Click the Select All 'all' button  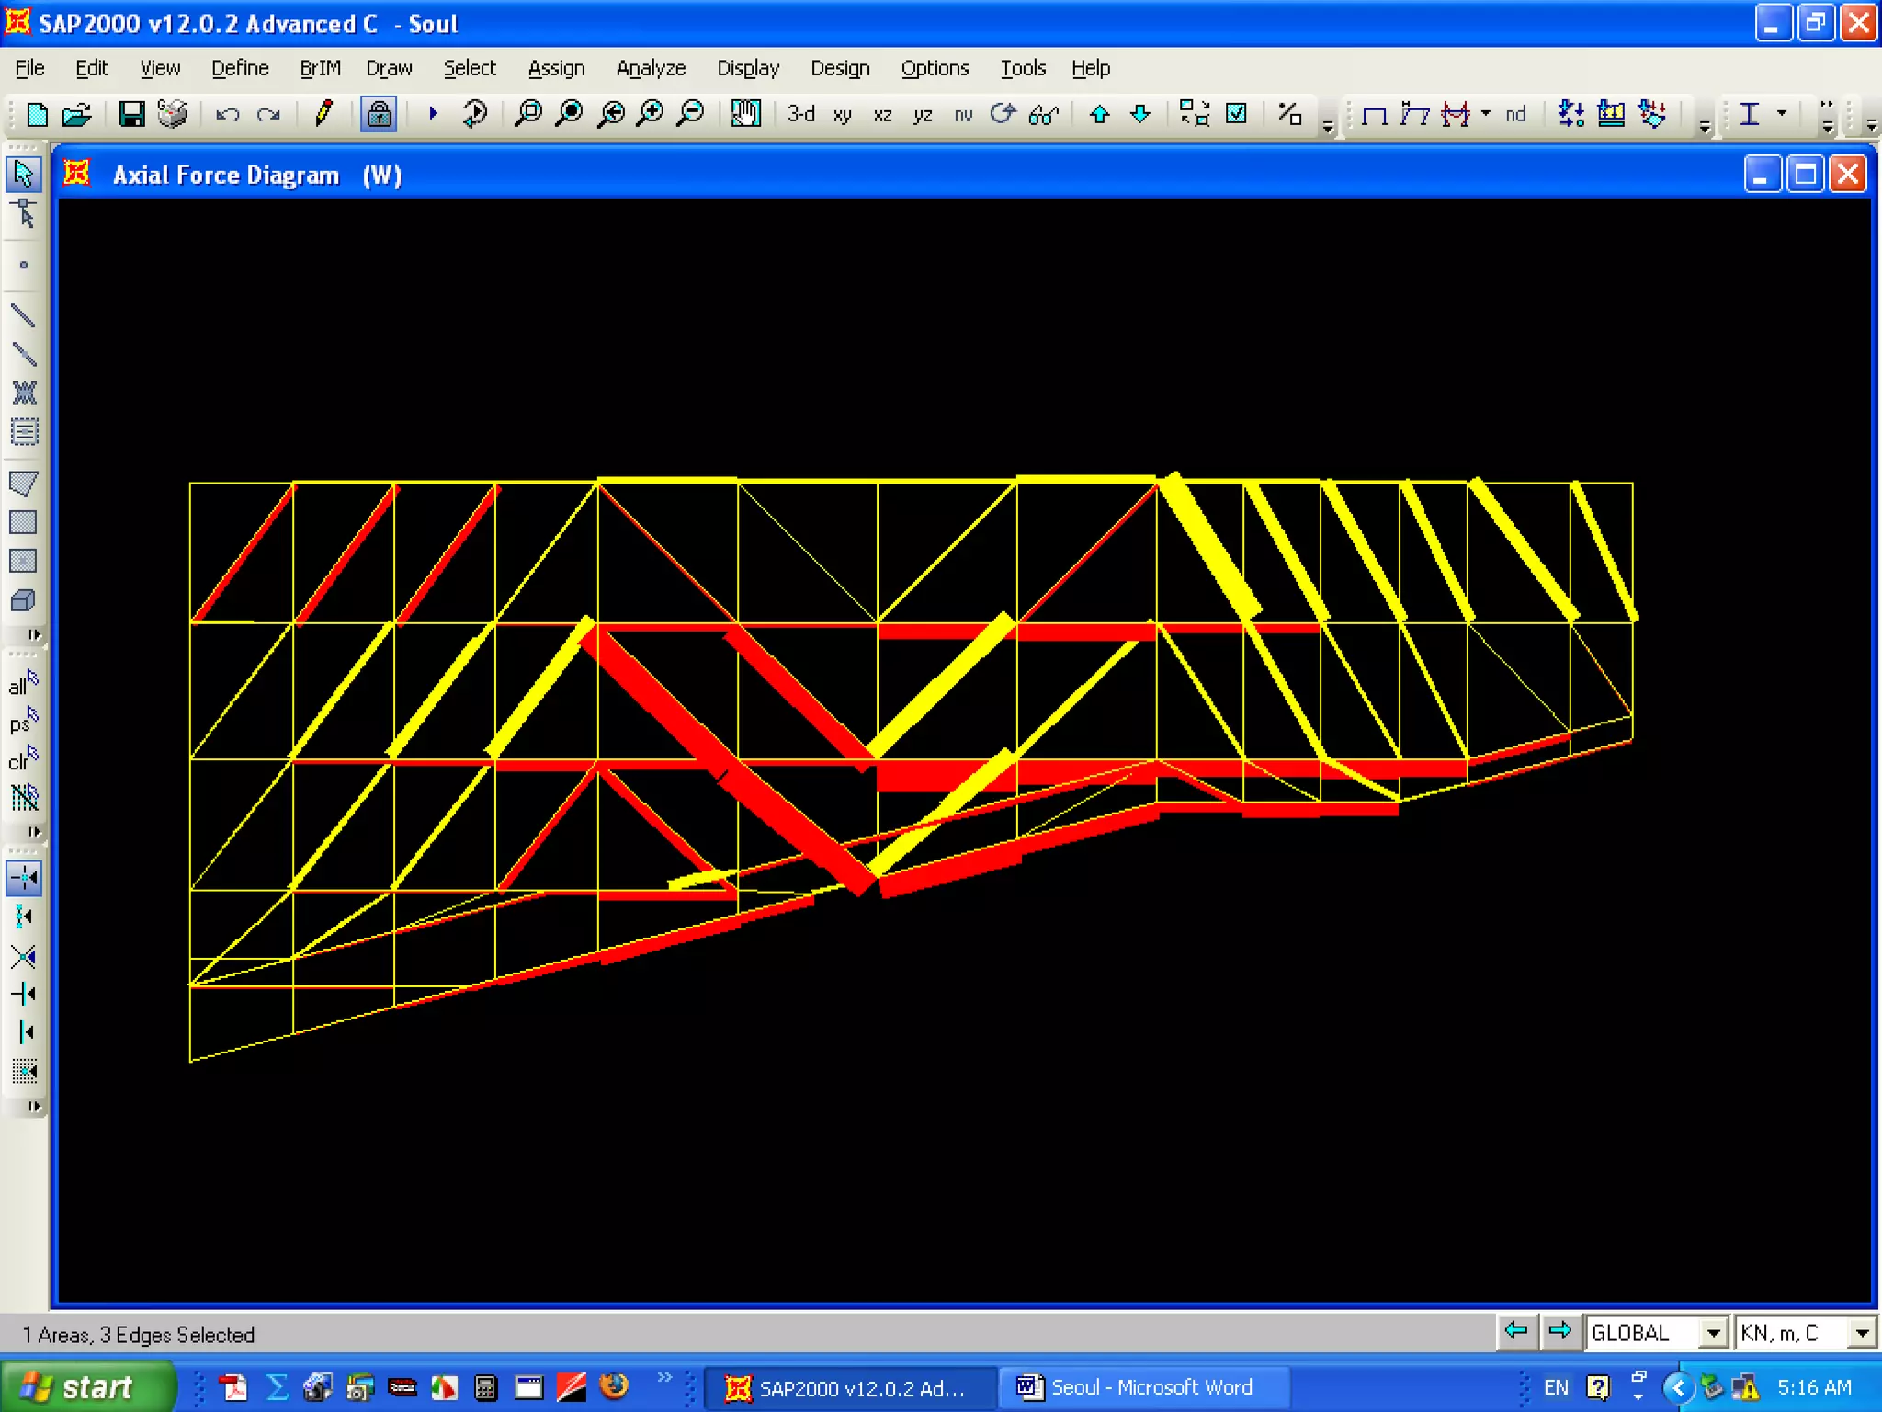tap(23, 684)
